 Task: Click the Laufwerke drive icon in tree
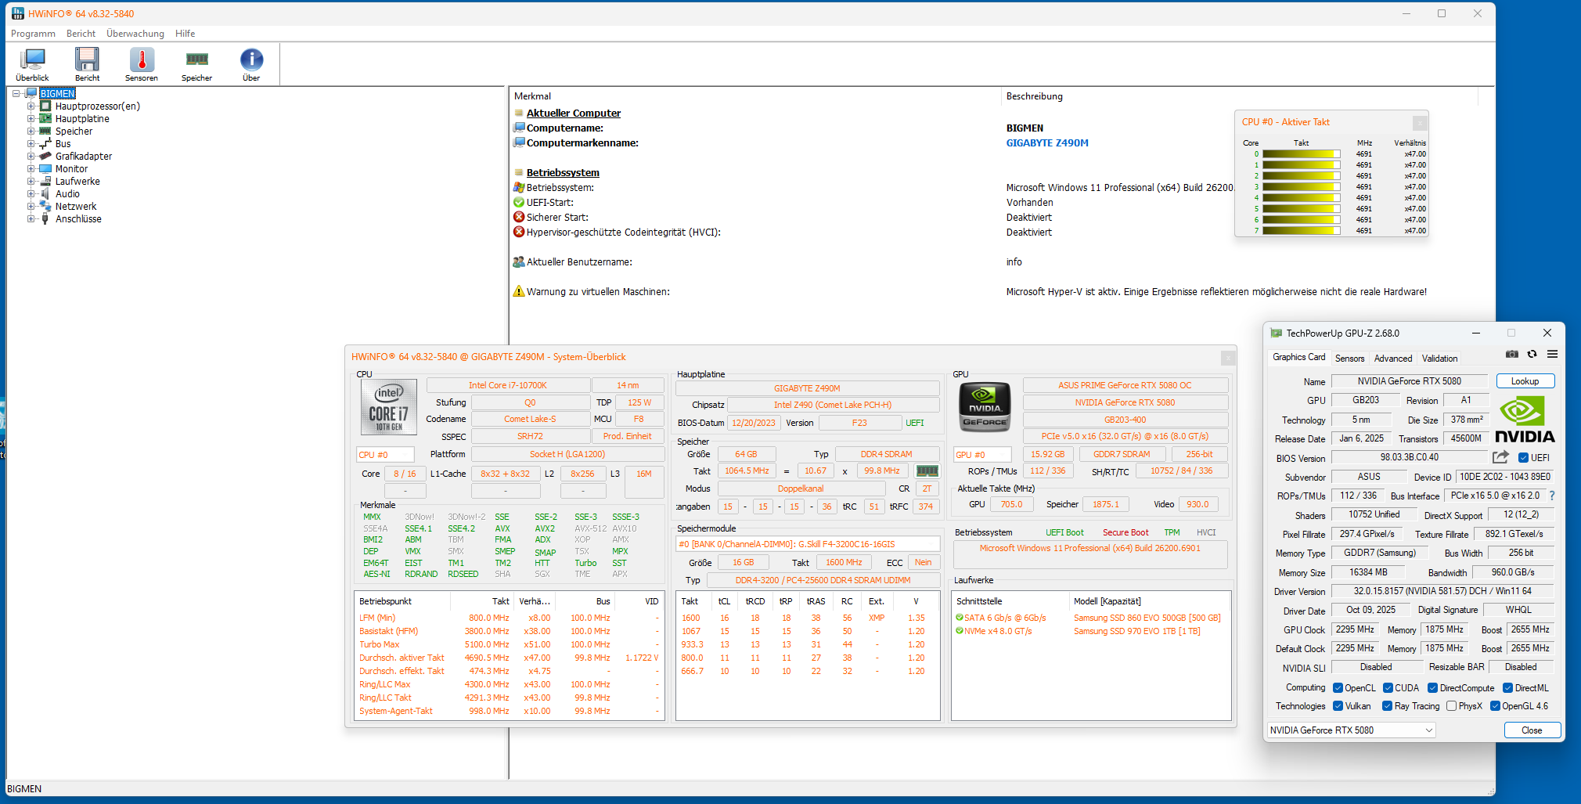coord(45,182)
